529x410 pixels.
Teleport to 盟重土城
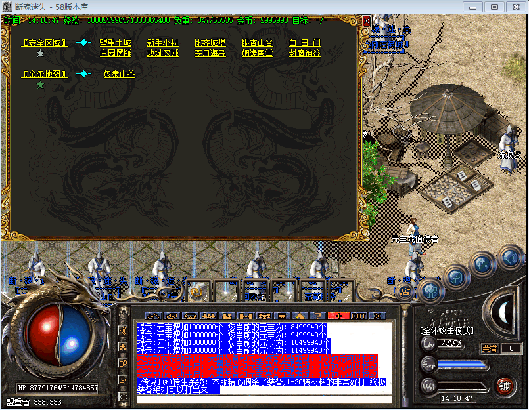pos(116,43)
